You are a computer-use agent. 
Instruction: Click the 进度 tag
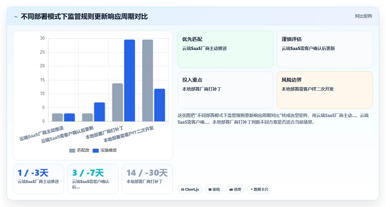click(x=235, y=189)
